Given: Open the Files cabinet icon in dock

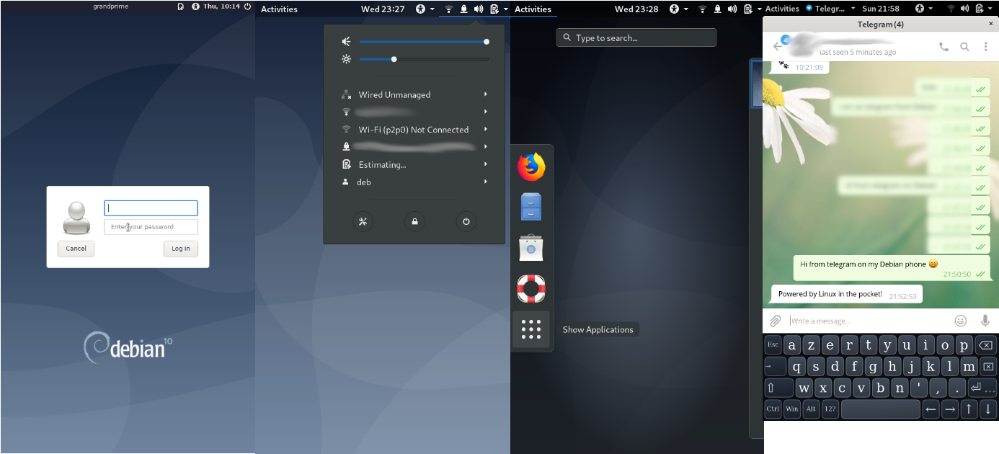Looking at the screenshot, I should pos(531,208).
